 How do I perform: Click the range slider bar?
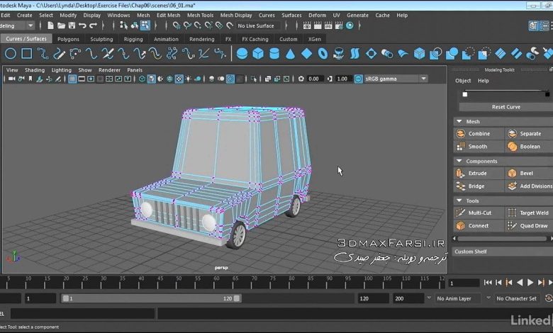pyautogui.click(x=151, y=298)
